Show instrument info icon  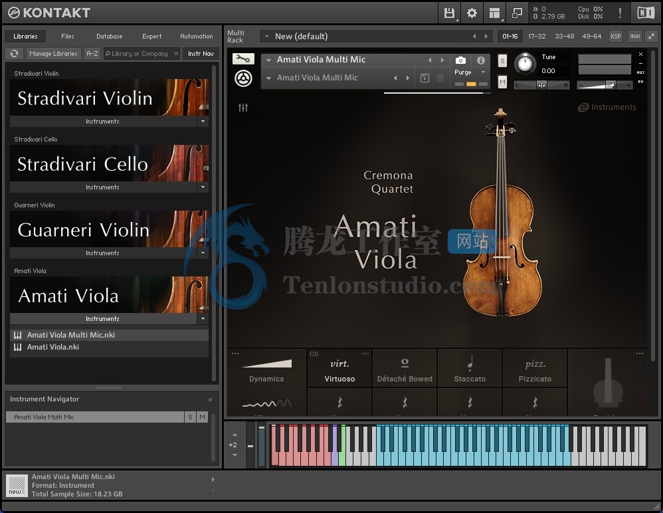point(481,60)
